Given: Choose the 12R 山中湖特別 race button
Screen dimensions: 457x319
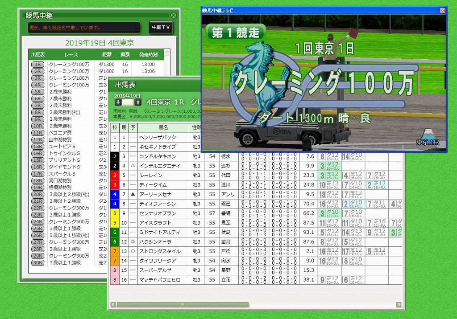Looking at the screenshot, I should (x=38, y=140).
